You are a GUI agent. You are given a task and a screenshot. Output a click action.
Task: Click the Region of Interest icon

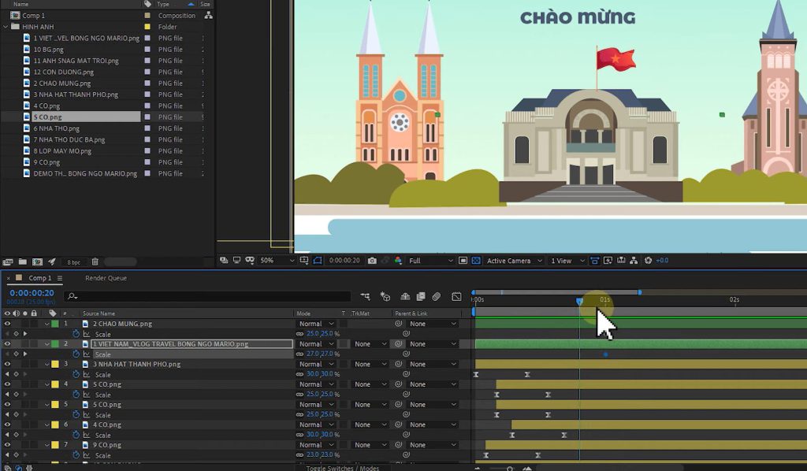(x=462, y=260)
